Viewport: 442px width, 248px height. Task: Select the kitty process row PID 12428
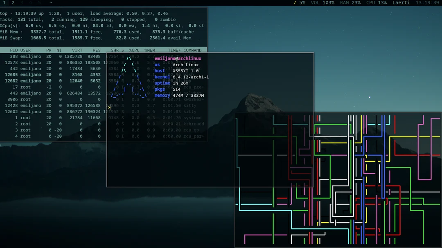click(53, 105)
